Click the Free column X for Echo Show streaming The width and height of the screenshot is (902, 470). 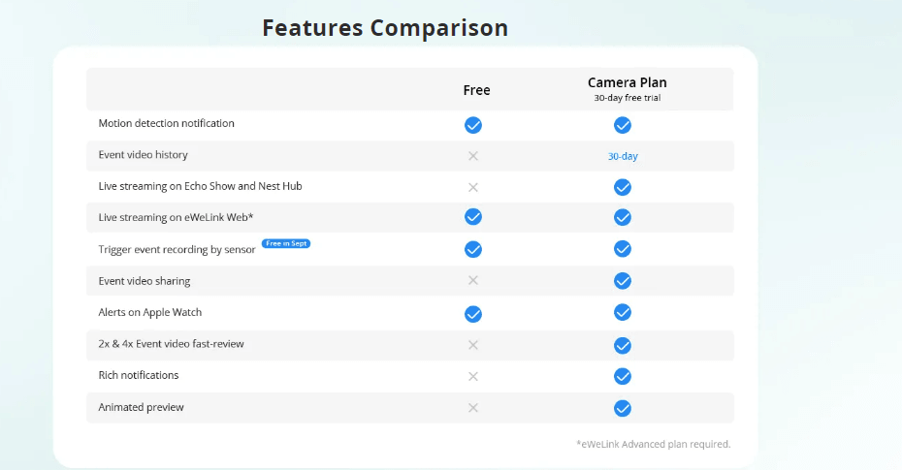473,187
